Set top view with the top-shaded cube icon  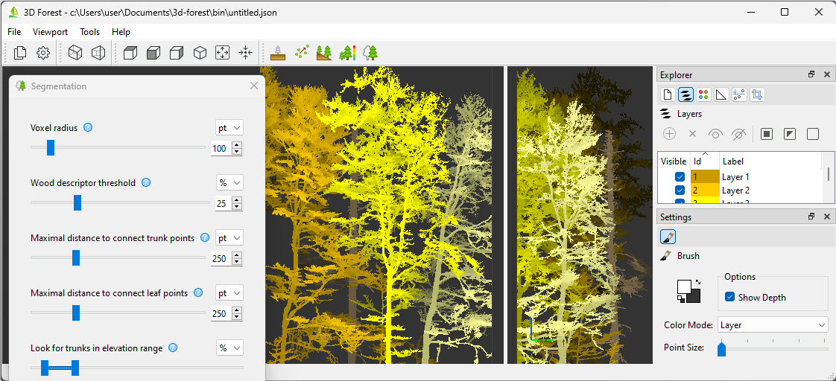tap(130, 53)
